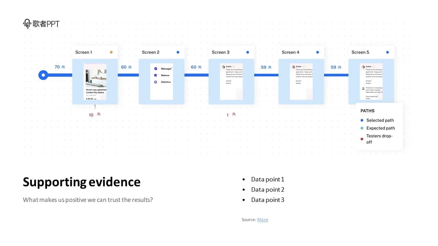Click the blue dot beside Screen 2

[178, 52]
